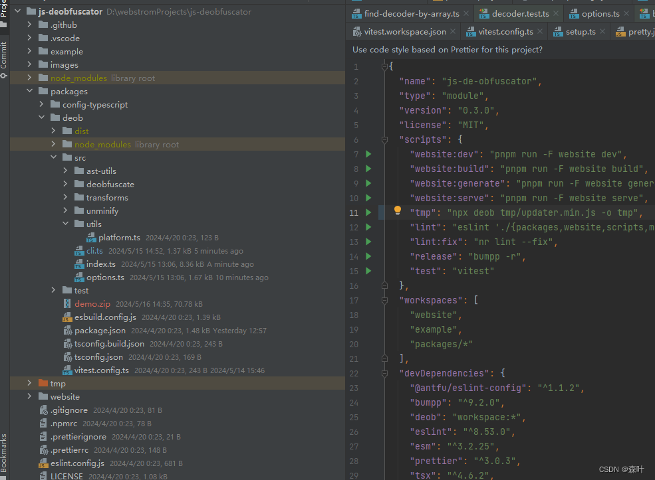
Task: Run the release script gutter arrow
Action: 368,256
